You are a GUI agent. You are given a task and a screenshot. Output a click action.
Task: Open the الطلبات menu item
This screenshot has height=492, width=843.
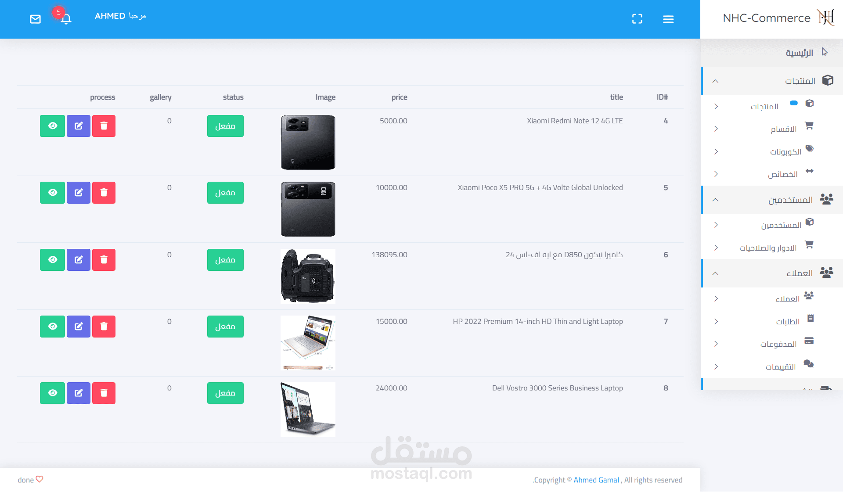coord(787,322)
